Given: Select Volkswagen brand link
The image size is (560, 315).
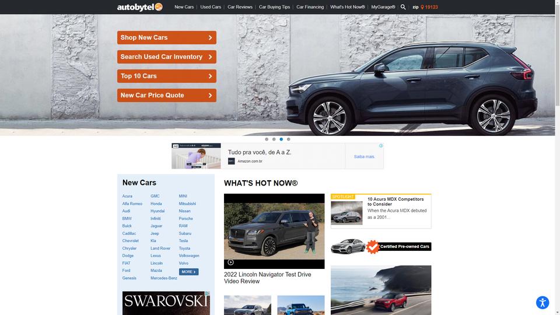Looking at the screenshot, I should 189,256.
